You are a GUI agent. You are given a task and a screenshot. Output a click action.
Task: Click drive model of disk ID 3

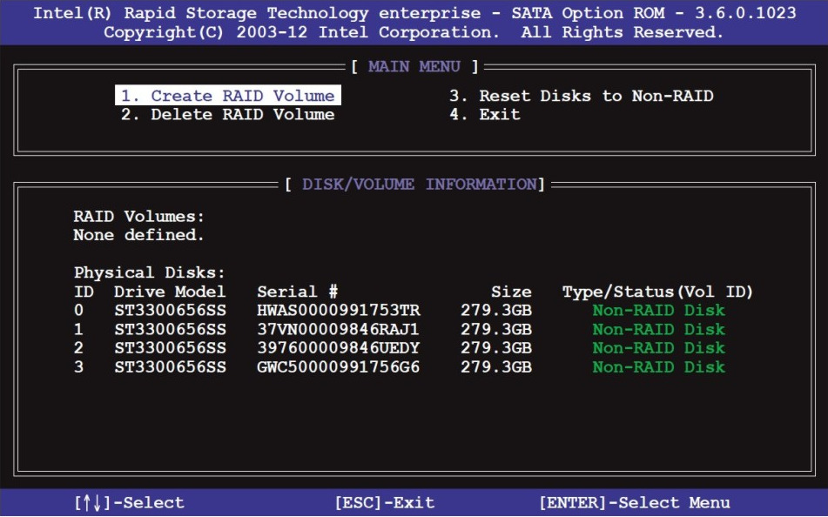tap(170, 367)
